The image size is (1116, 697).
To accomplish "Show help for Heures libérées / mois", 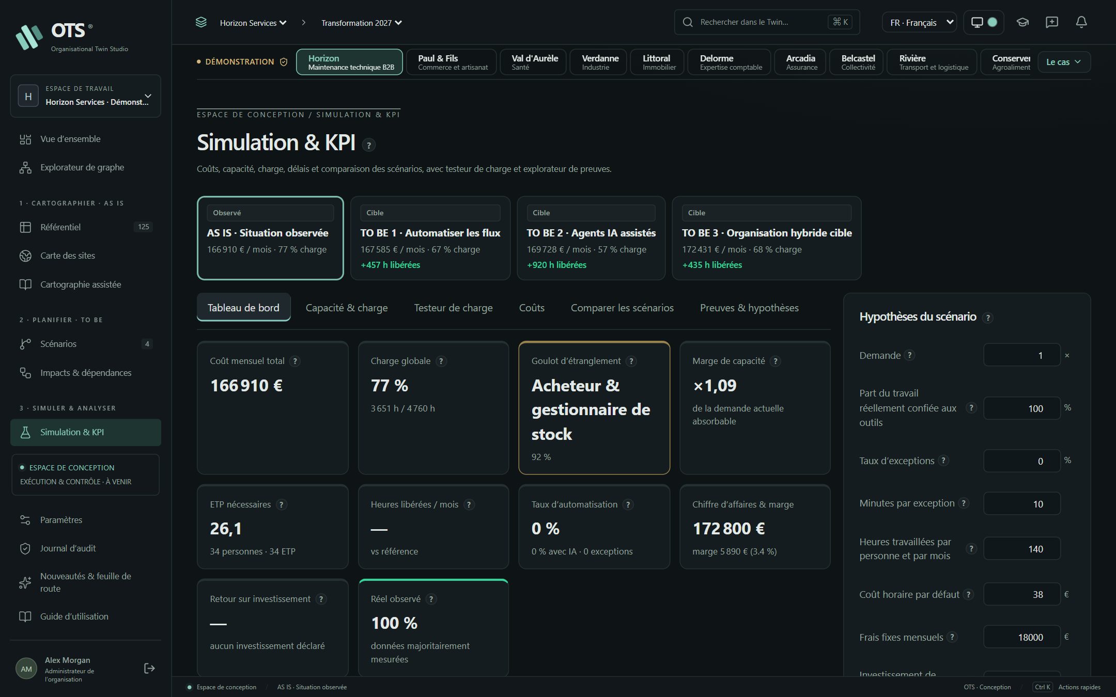I will click(x=469, y=505).
